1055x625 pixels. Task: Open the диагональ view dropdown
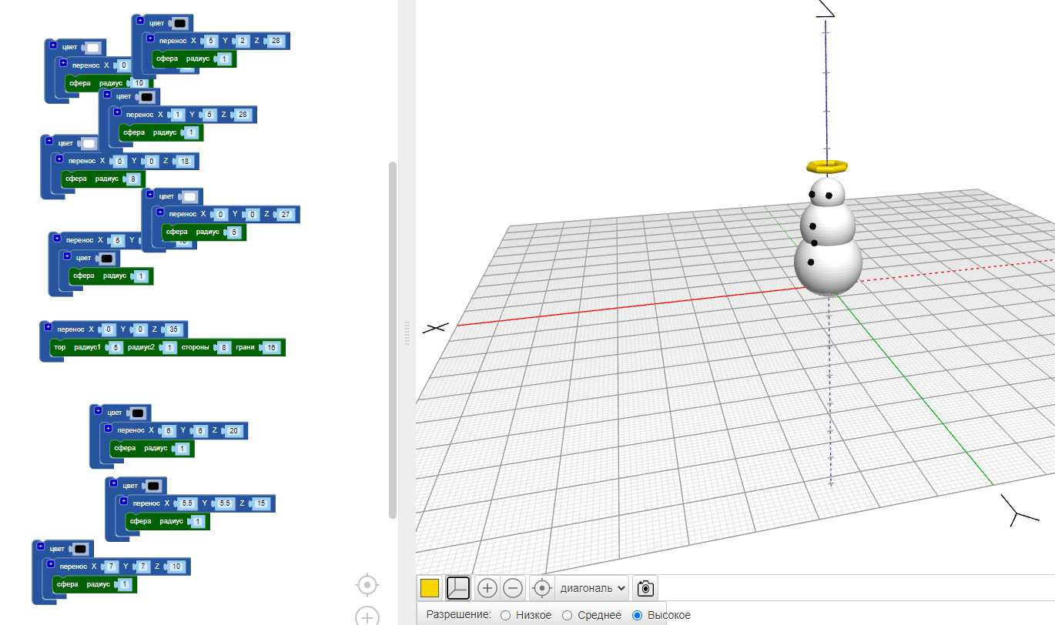tap(591, 588)
